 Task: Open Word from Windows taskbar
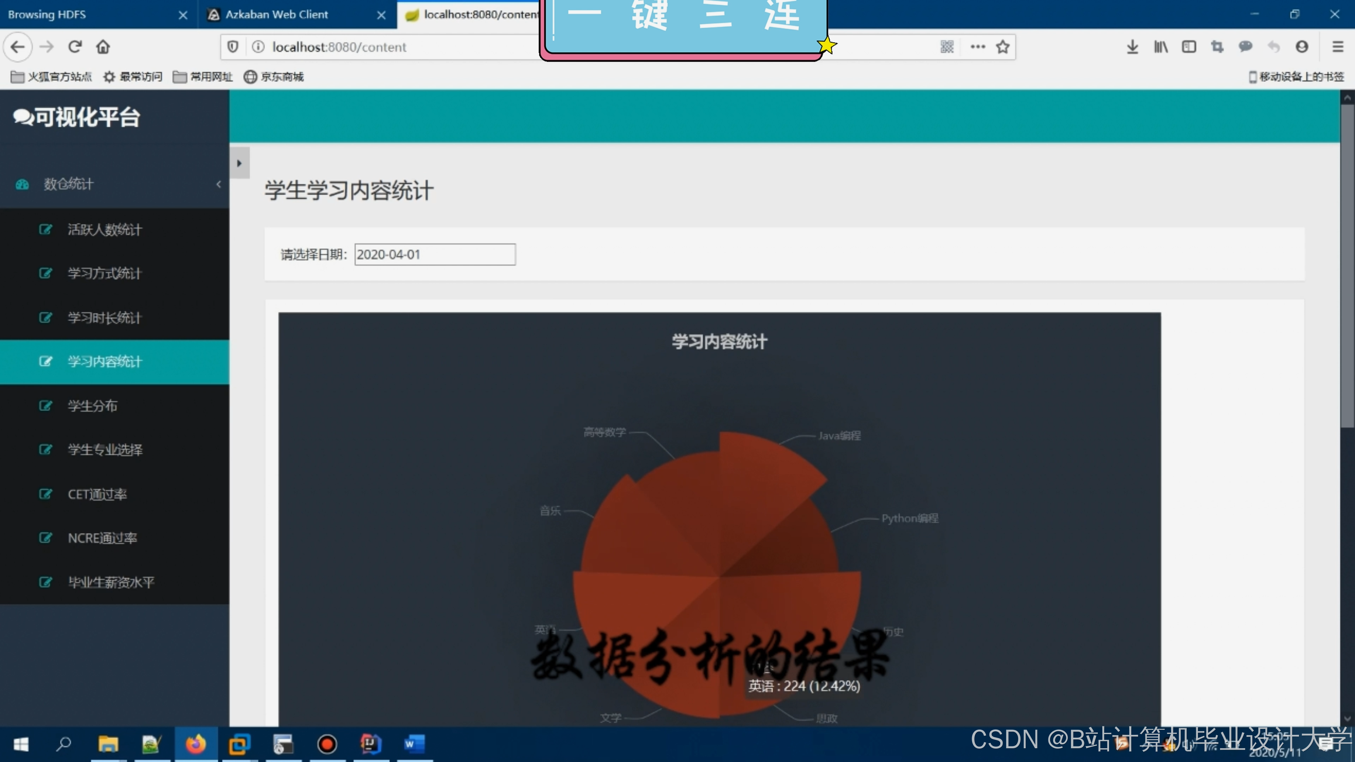tap(414, 744)
